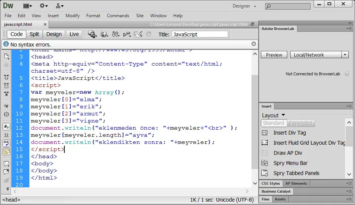Restore down the document window
355x205 pixels.
253,24
